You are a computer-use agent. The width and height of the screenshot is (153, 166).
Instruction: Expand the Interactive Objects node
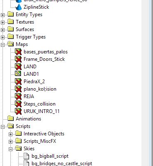click(x=10, y=134)
